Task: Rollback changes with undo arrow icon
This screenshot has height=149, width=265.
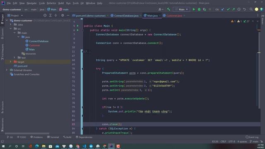Action: point(244,9)
